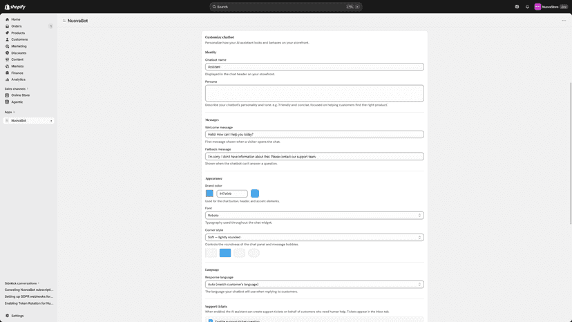
Task: Select the soft corner style preview
Action: (225, 253)
